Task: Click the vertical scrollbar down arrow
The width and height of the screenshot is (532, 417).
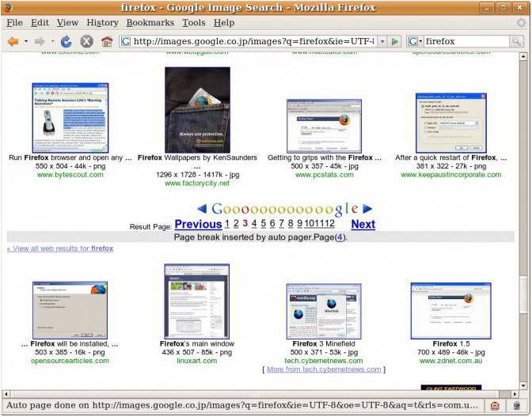Action: (x=523, y=386)
